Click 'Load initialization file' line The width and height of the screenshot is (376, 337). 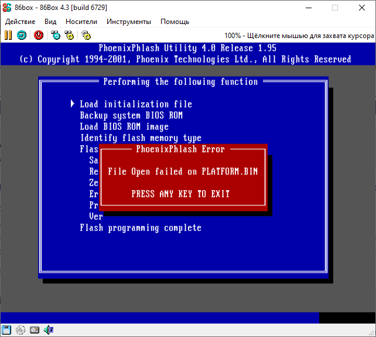tap(136, 104)
